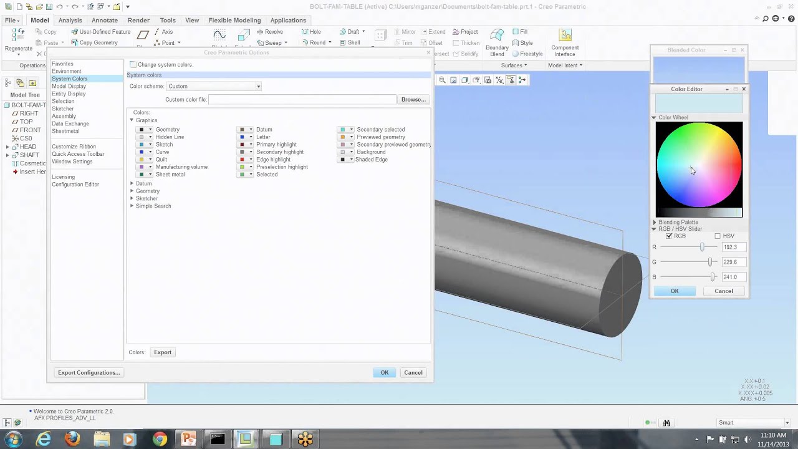Click the User-Defined Feature tool

(100, 32)
